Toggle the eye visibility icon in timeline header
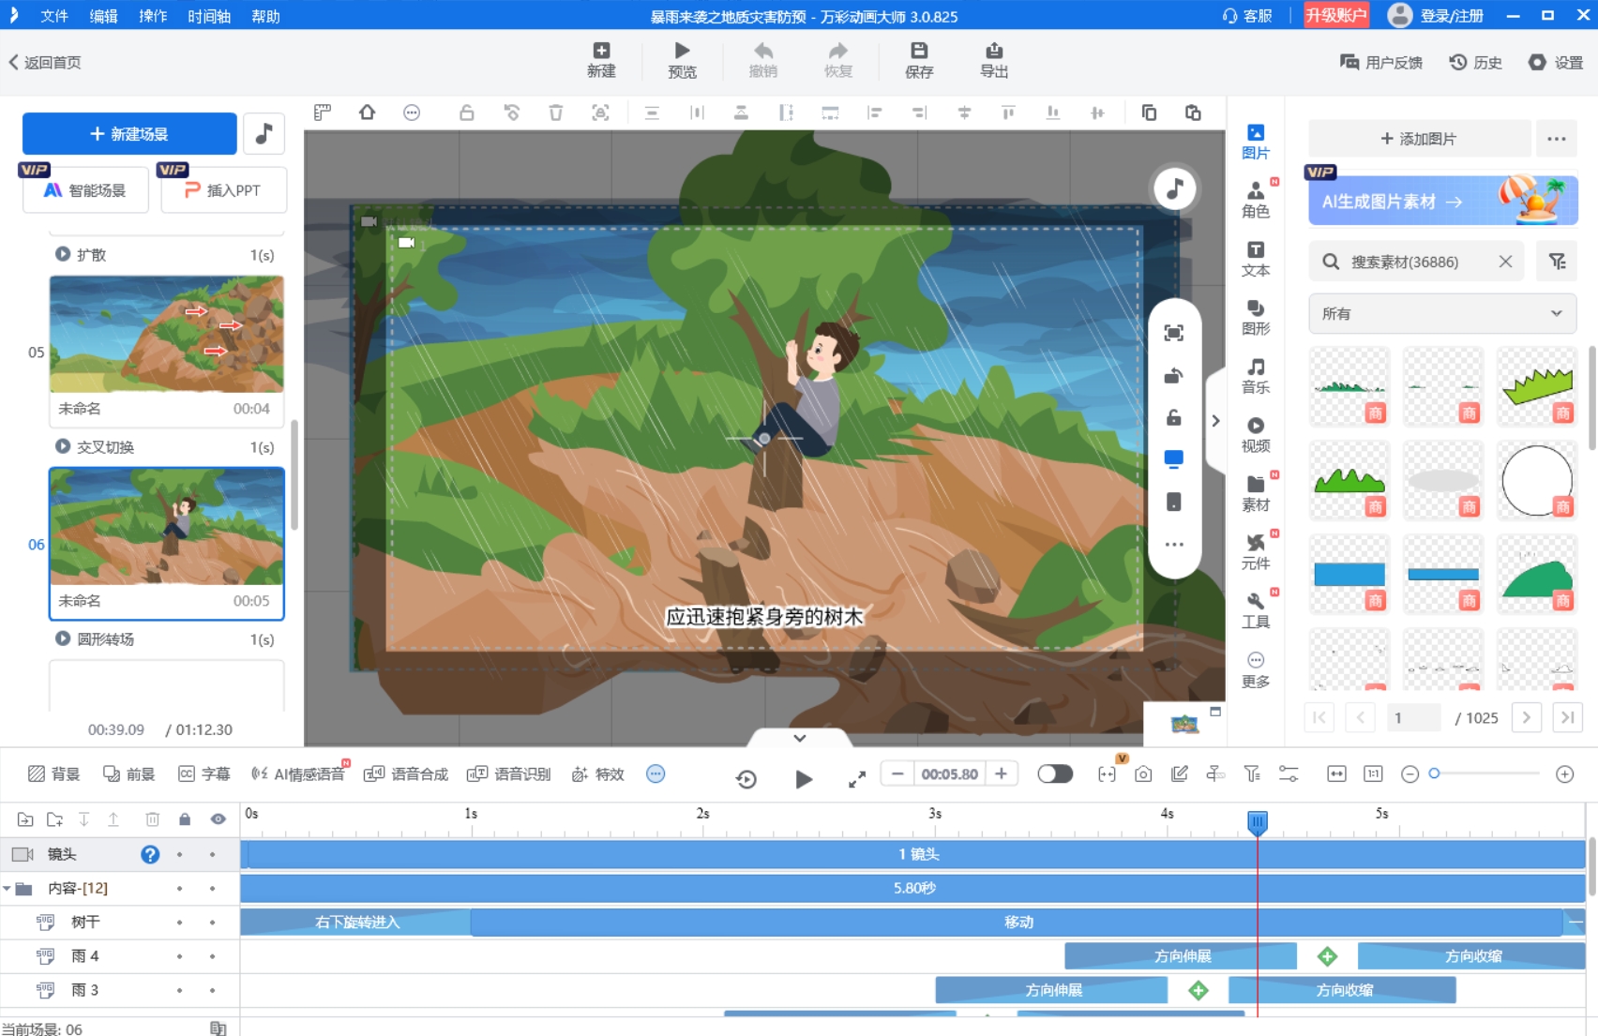 point(218,819)
